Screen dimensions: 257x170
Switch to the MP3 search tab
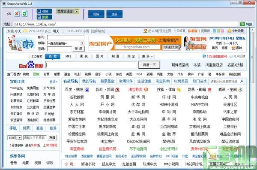pos(69,56)
